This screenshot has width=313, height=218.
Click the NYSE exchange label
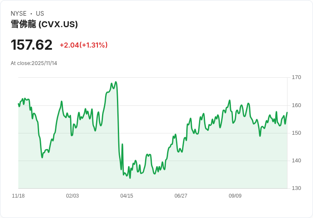[19, 14]
